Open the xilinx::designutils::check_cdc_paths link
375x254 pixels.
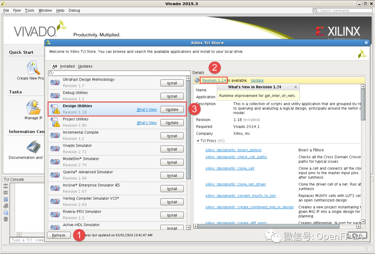click(236, 157)
